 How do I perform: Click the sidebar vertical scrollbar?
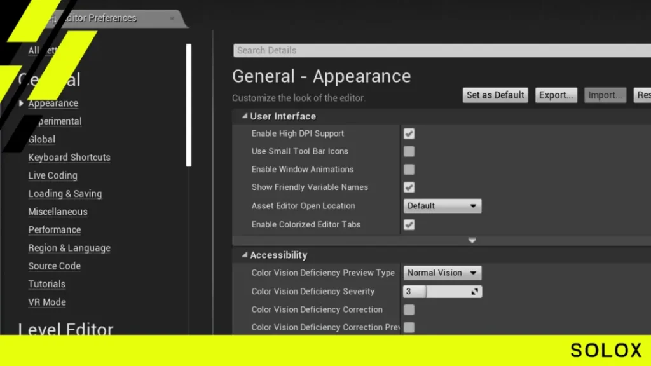pyautogui.click(x=189, y=105)
